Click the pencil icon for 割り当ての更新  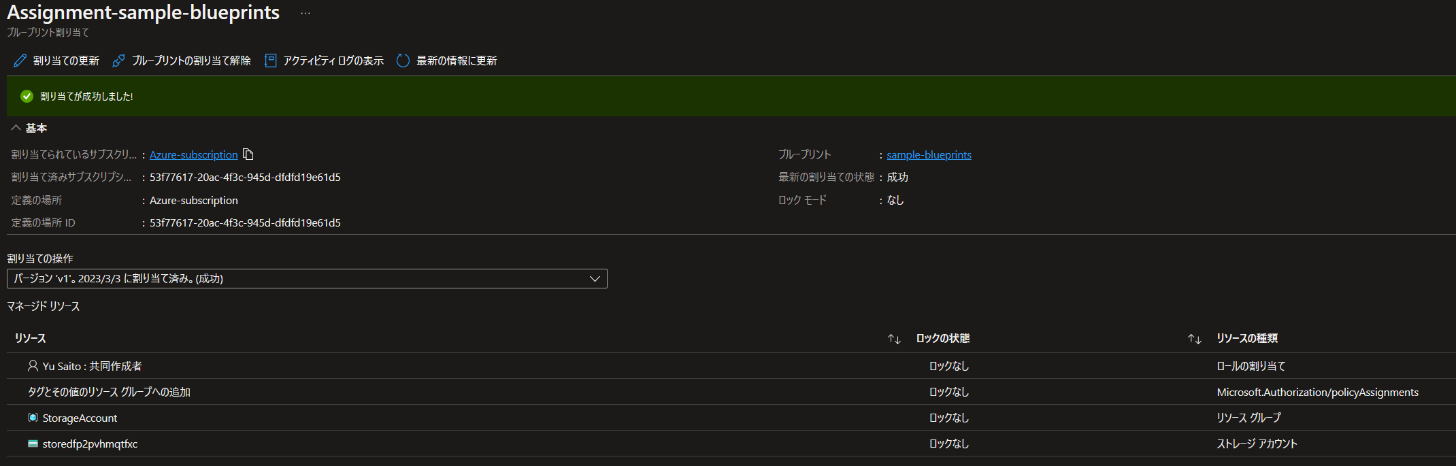(x=20, y=61)
